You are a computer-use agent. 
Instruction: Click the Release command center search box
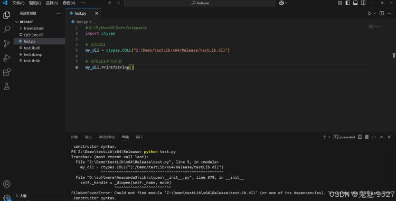point(200,3)
